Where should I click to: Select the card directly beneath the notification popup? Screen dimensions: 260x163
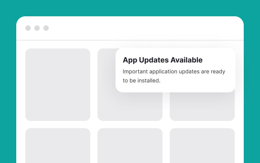pos(202,107)
